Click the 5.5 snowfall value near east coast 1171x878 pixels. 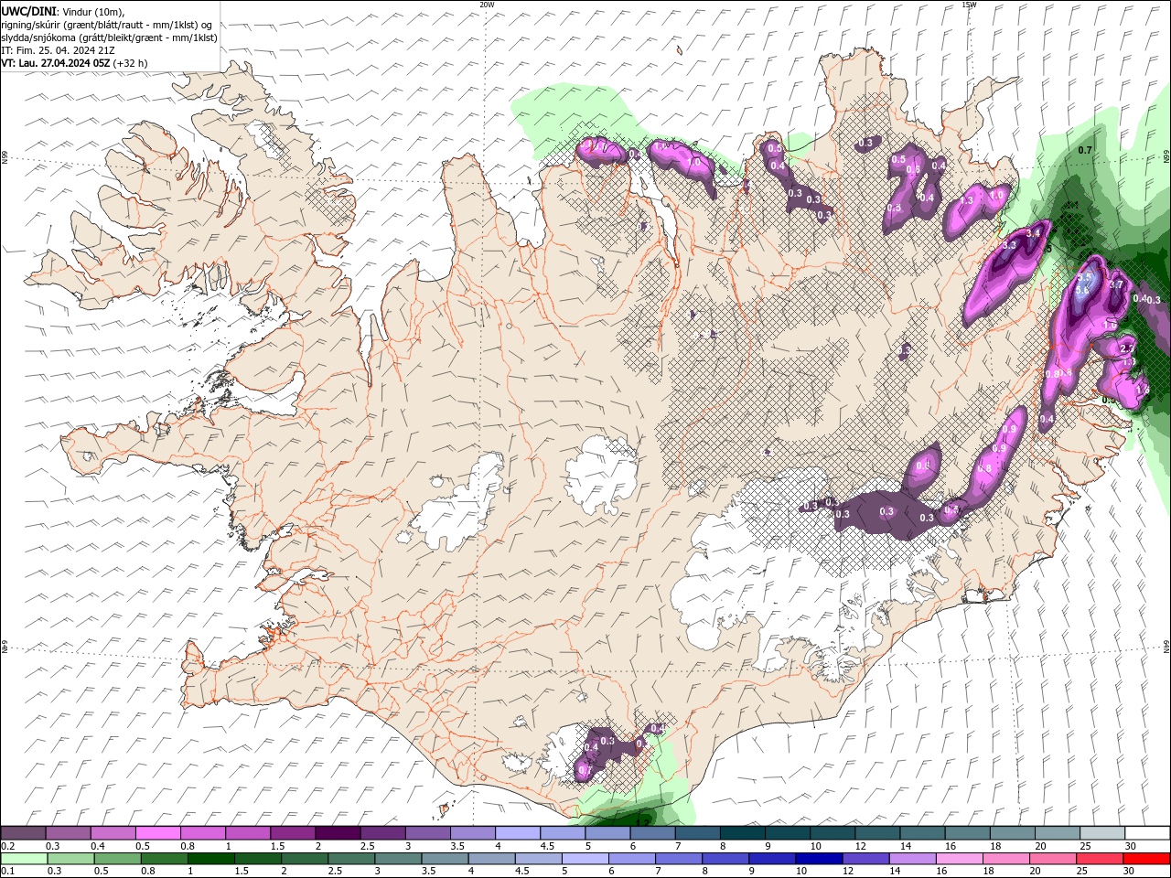point(1086,278)
